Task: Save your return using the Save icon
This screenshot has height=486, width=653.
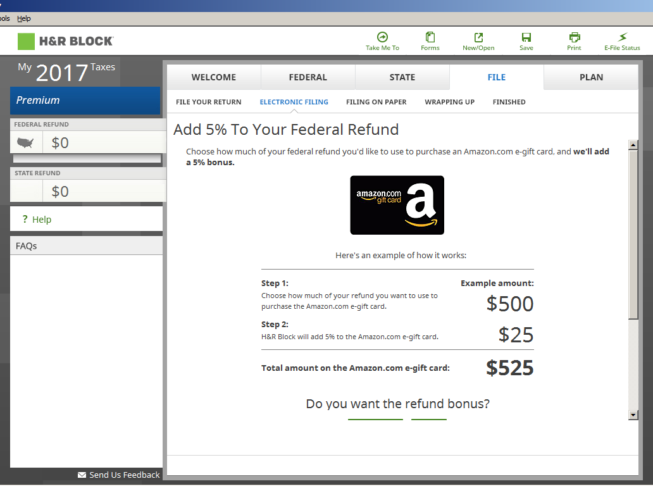Action: (x=526, y=40)
